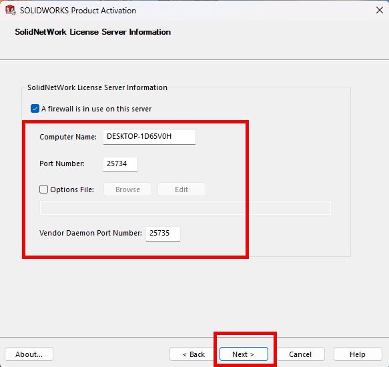Click the 'Computer Name:' label
Screen dimensions: 389x367
(x=68, y=137)
